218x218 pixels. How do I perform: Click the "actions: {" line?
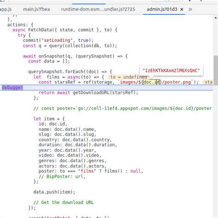tap(20, 25)
